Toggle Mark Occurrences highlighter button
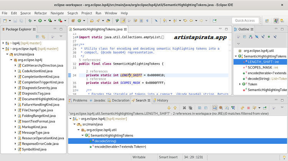The height and width of the screenshot is (161, 288). pyautogui.click(x=123, y=21)
